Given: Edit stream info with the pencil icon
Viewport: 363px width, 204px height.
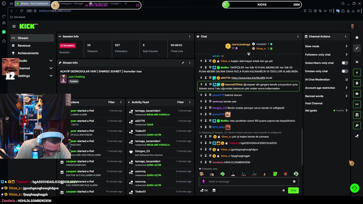Looking at the screenshot, I should coord(183,63).
